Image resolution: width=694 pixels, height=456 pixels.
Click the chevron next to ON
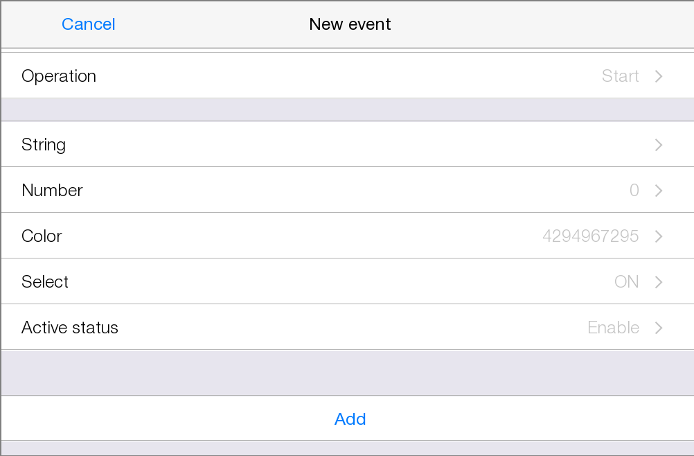[659, 282]
